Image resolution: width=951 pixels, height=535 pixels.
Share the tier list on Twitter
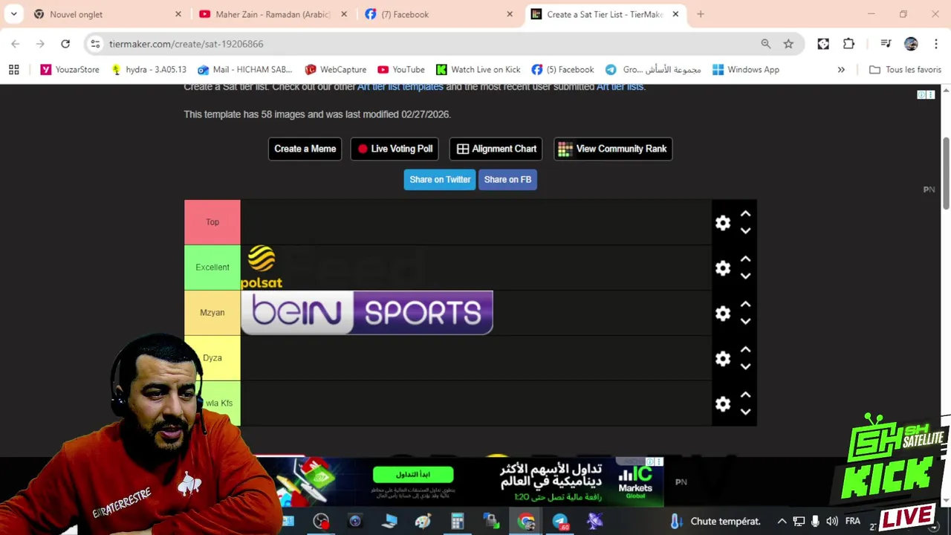[x=440, y=179]
